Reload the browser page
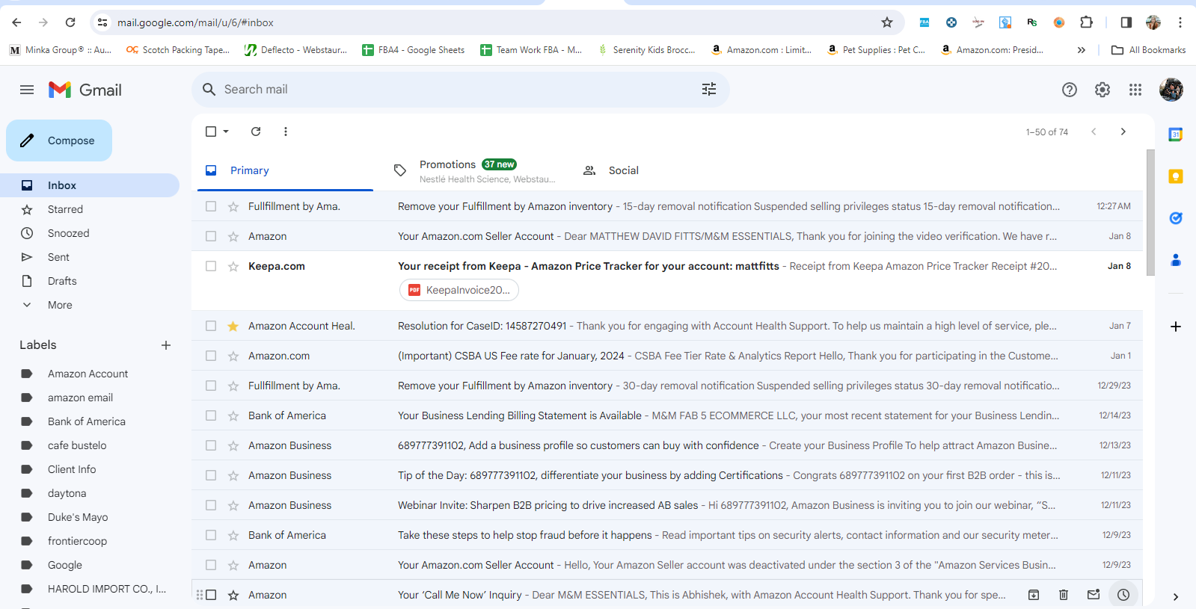Screen dimensions: 1196x609 pos(70,22)
